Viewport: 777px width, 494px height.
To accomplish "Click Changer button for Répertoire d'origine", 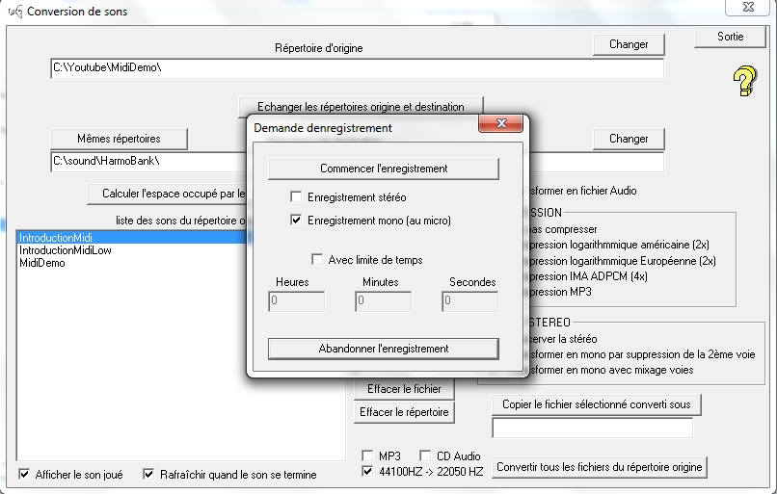I will (x=628, y=44).
